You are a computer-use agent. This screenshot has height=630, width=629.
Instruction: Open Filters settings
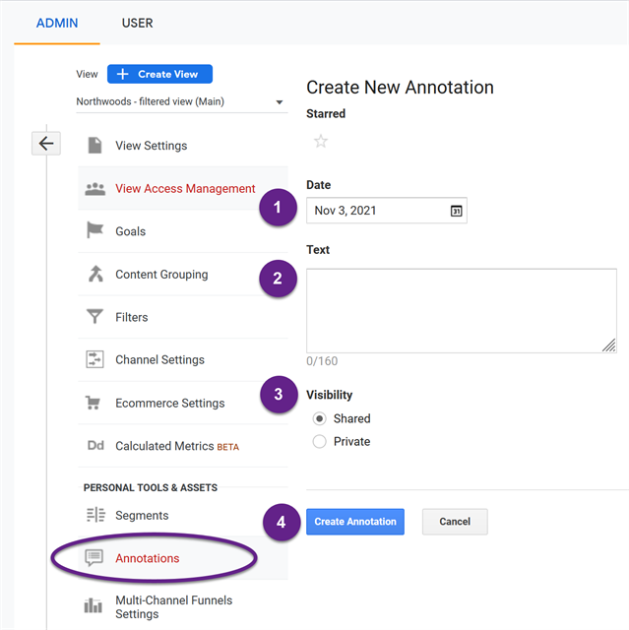coord(183,317)
